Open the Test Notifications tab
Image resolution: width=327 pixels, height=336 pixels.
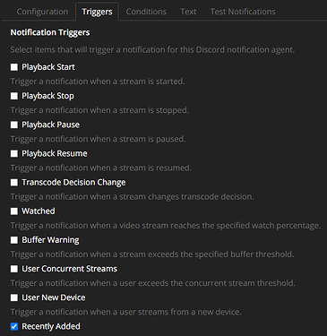click(243, 12)
